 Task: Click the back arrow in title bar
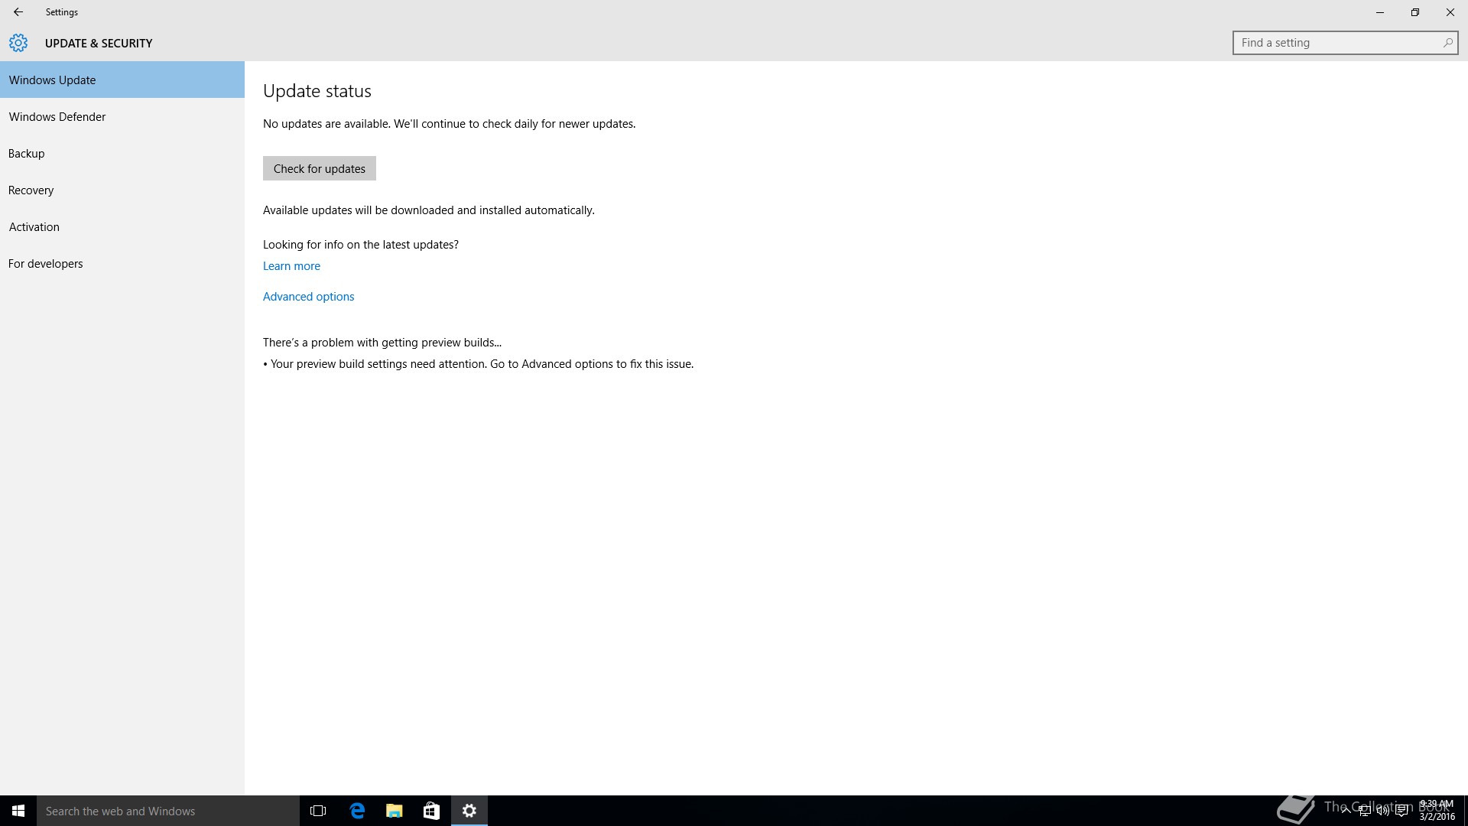18,12
